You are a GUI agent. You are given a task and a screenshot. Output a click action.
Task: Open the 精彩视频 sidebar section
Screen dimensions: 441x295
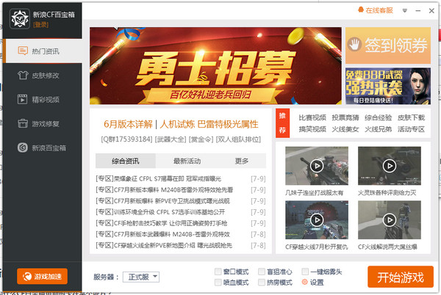tap(43, 99)
